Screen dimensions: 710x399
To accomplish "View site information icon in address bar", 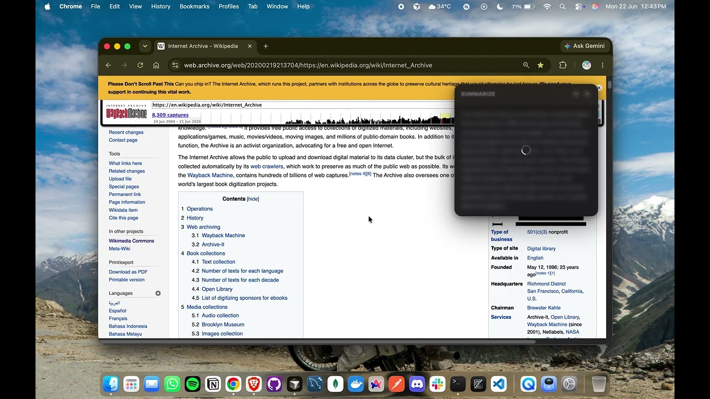I will 175,65.
